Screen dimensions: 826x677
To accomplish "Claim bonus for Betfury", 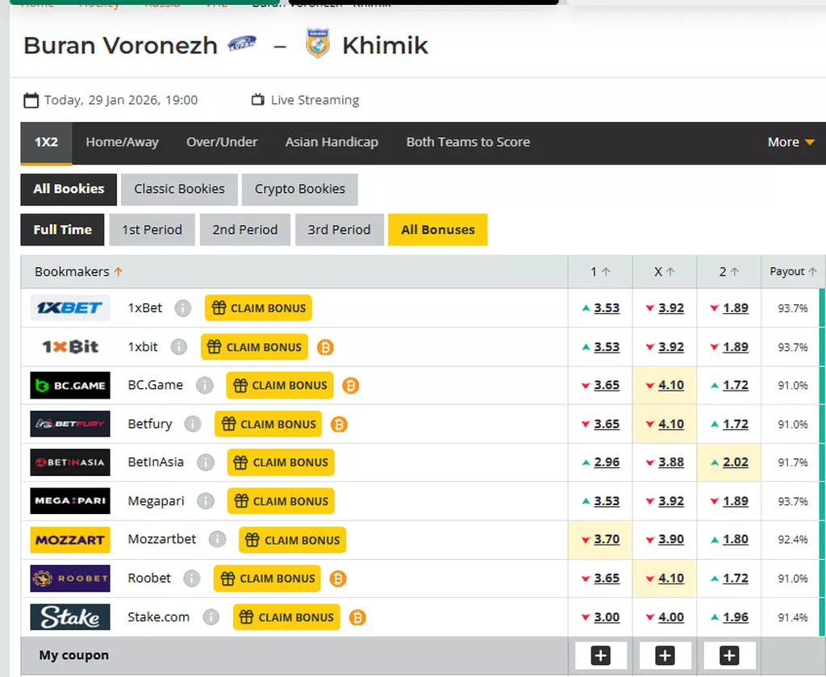I will (x=268, y=424).
